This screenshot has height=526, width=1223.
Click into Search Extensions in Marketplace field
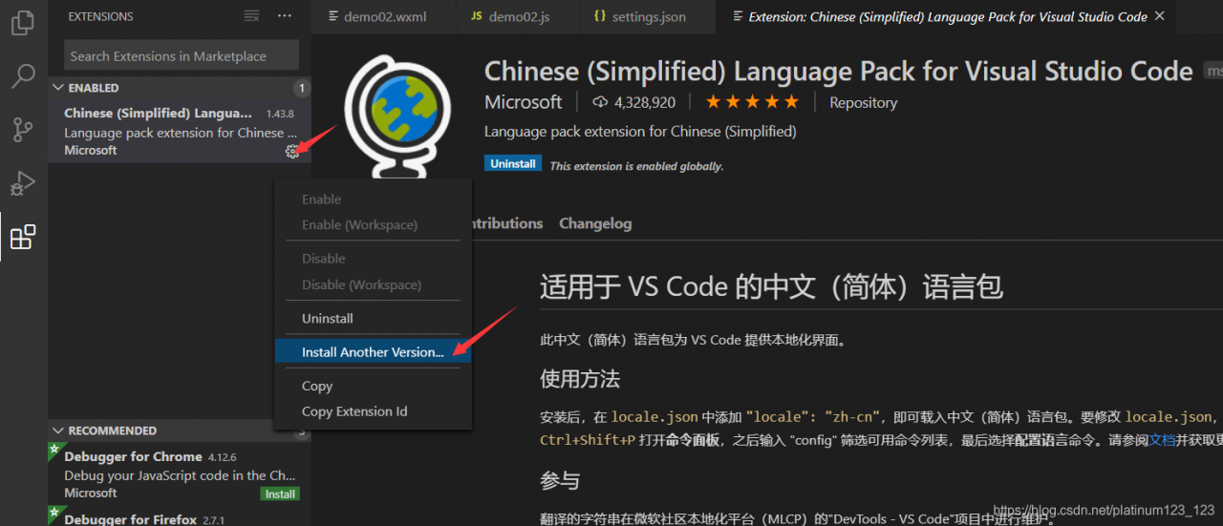tap(182, 56)
